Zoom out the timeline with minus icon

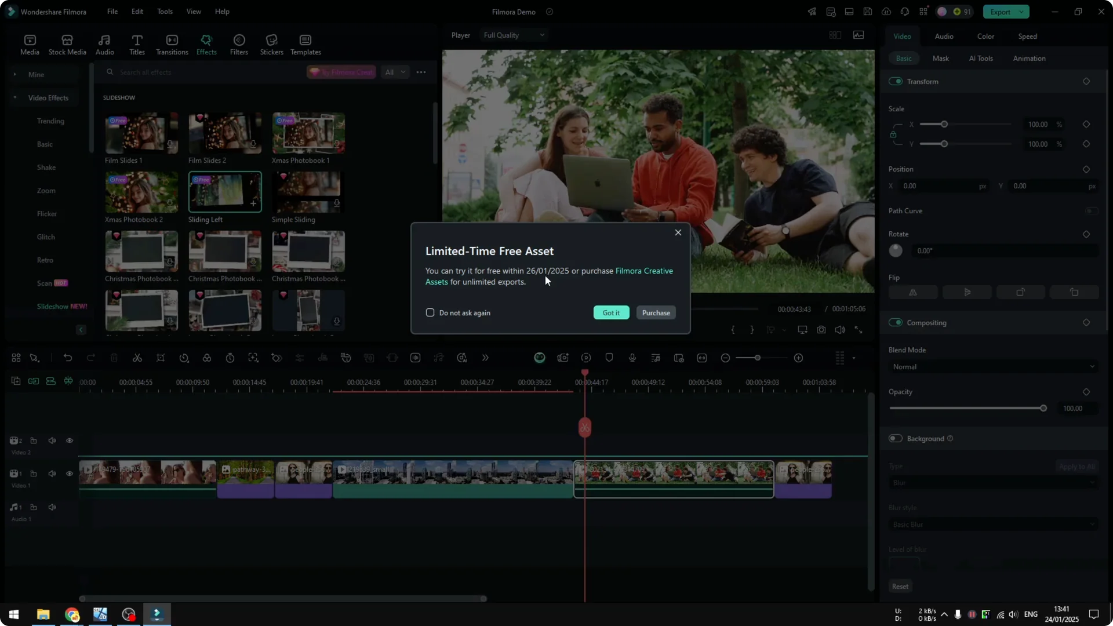point(725,358)
